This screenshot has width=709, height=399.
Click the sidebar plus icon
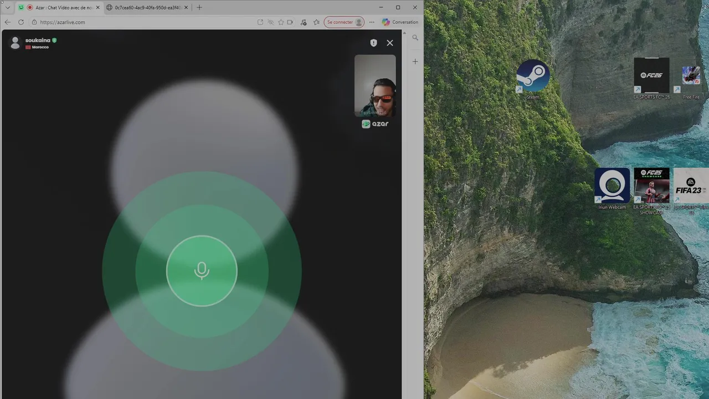415,62
